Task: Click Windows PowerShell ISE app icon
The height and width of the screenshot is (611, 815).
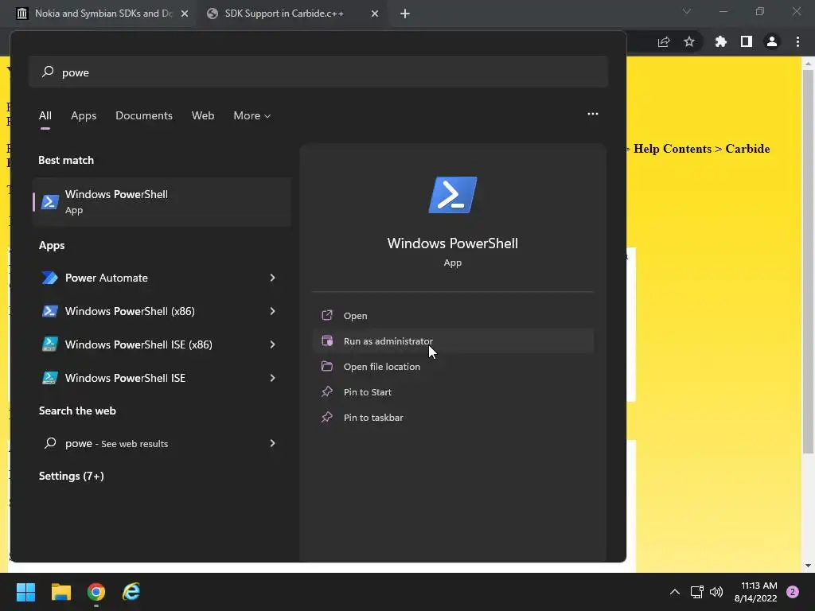Action: click(50, 378)
